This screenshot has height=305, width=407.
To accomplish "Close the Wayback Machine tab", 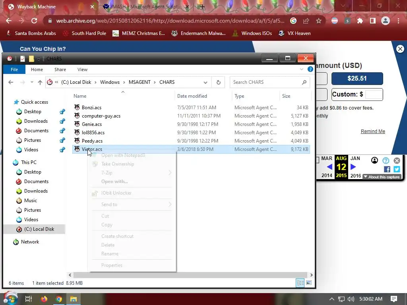I will 92,7.
